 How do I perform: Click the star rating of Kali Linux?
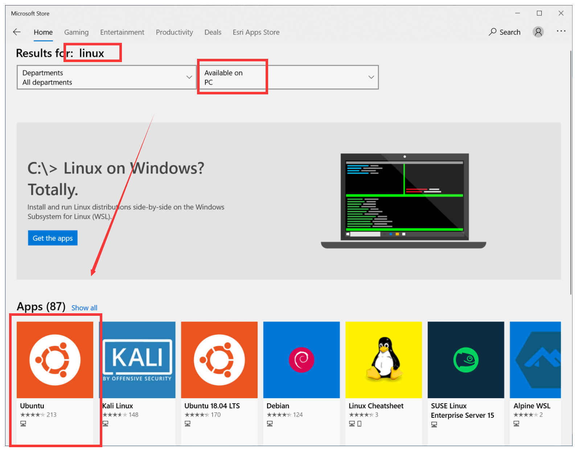click(x=115, y=415)
